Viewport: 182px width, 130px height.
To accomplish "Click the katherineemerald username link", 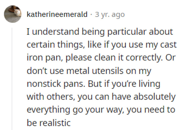I will pos(57,15).
